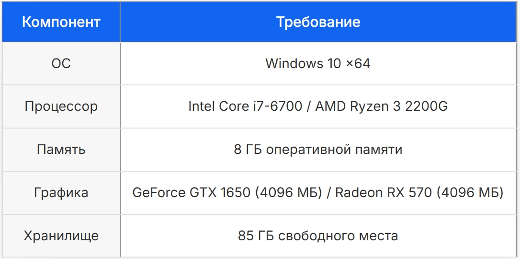Click the GeForce GTX 1650 text

point(191,193)
